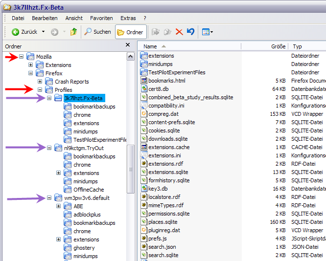Select the downloads.sqlite file name
Viewport: 326px width, 261px height.
[x=168, y=139]
